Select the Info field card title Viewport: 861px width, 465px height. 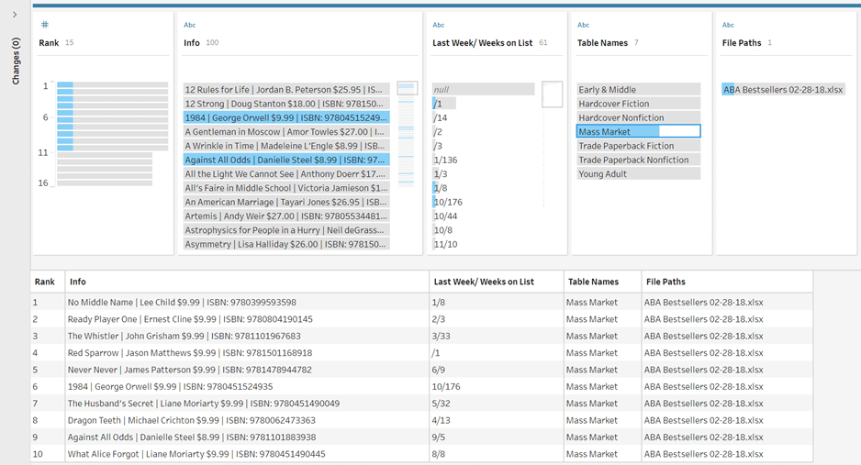[x=192, y=43]
